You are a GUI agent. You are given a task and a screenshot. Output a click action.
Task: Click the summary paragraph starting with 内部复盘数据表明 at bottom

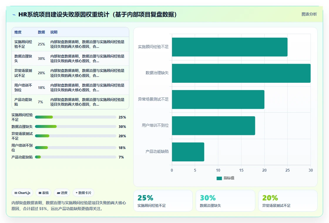coord(69,206)
